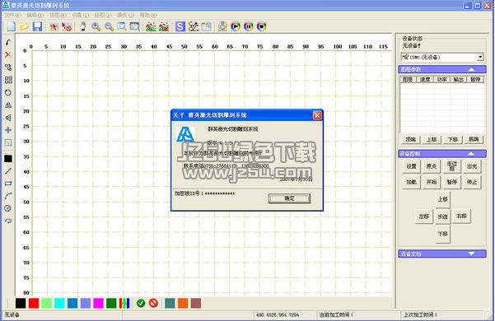Click the 功率 column header in the layer table
495x321 pixels.
coord(441,80)
